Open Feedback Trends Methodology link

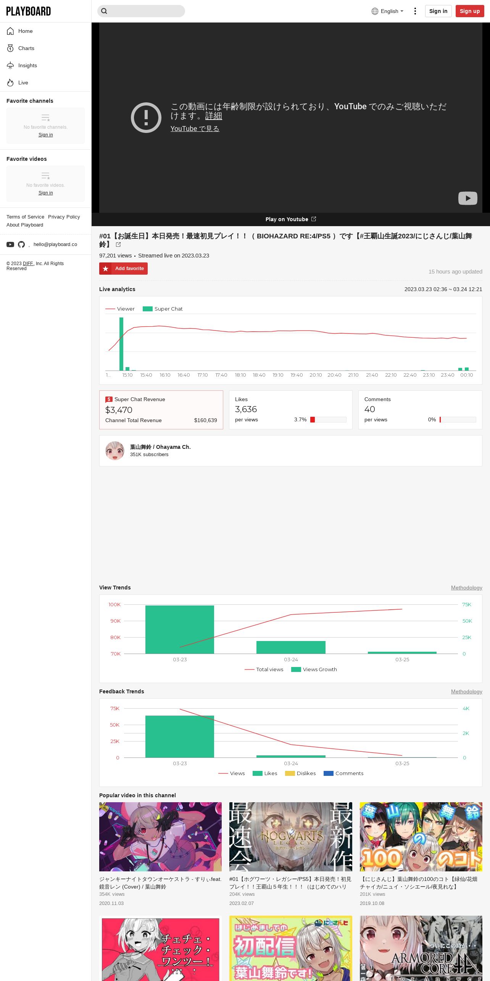(x=467, y=691)
